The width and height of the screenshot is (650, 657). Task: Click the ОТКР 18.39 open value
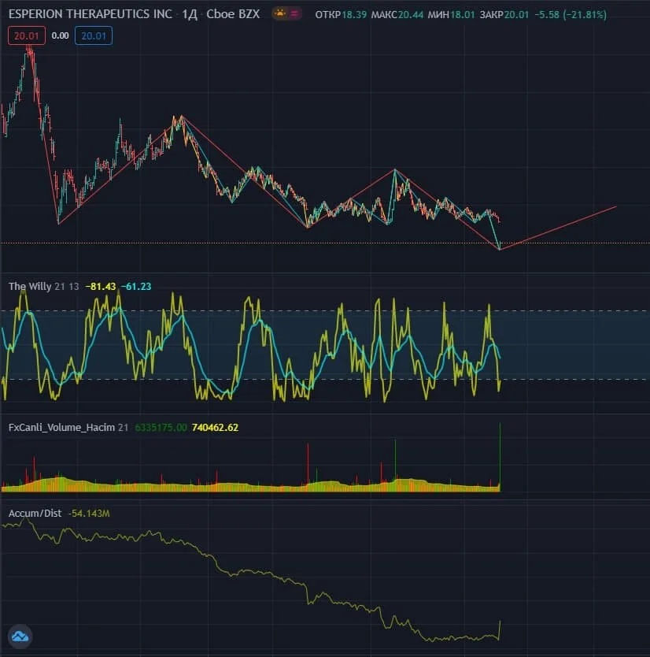coord(341,15)
